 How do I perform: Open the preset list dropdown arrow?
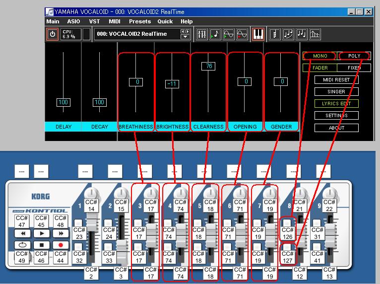point(185,37)
